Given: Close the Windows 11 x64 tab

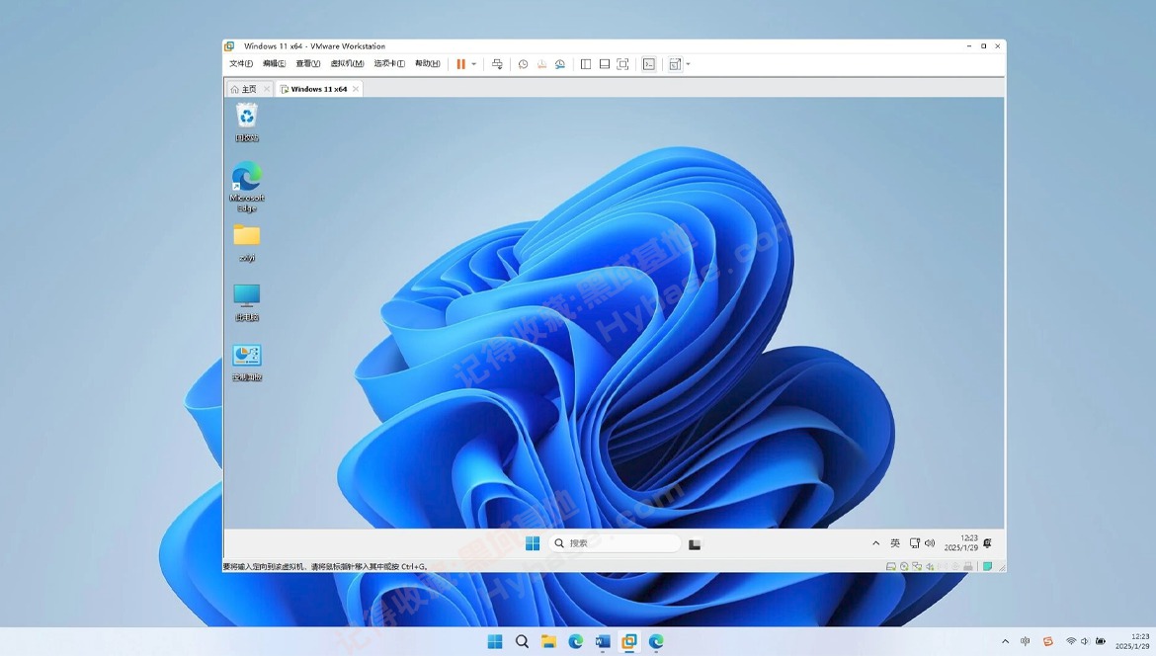Looking at the screenshot, I should tap(357, 89).
